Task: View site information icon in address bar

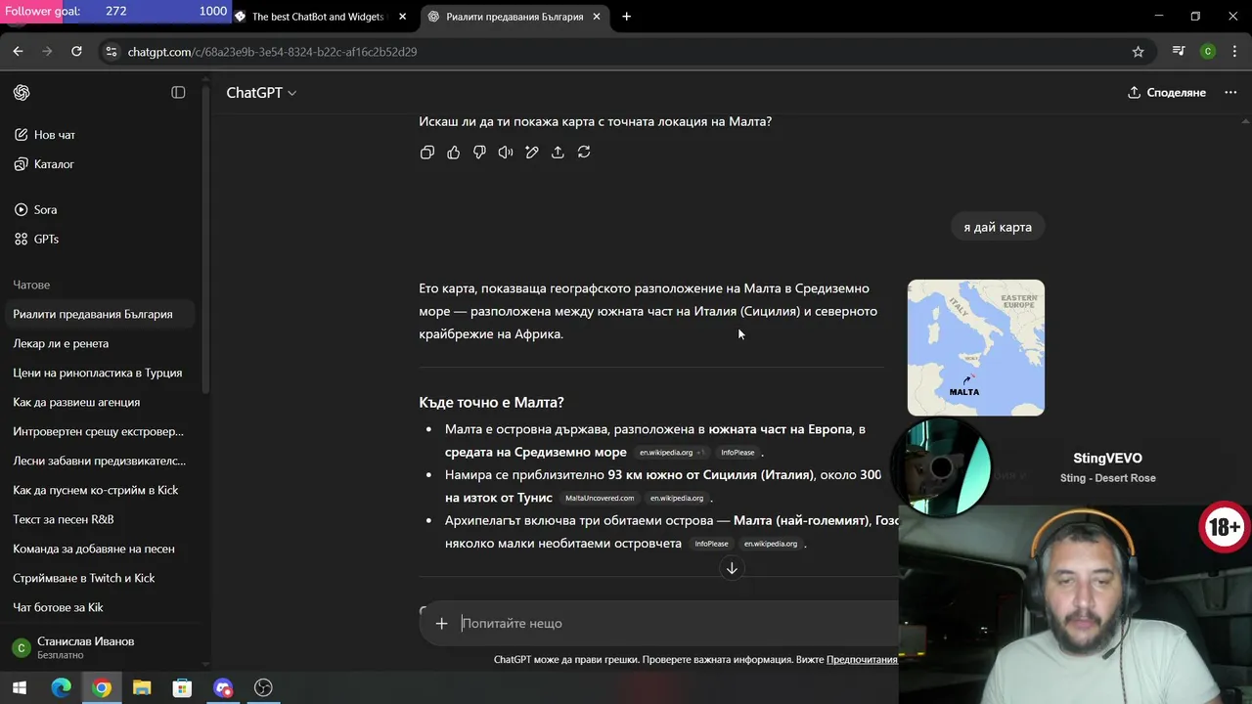Action: point(111,52)
